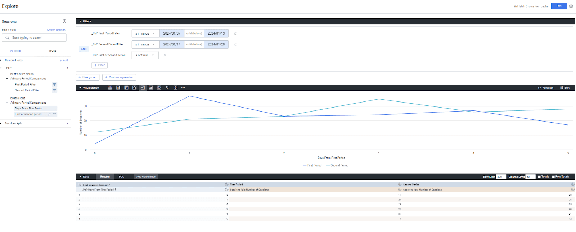Click the + New group button

(87, 77)
